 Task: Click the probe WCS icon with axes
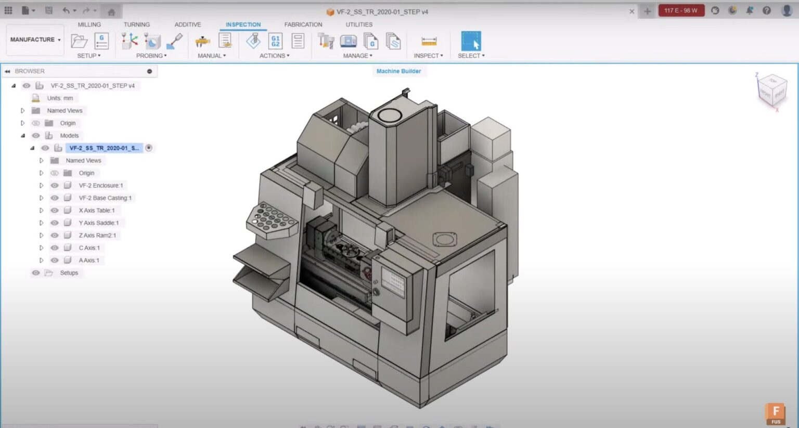tap(130, 41)
